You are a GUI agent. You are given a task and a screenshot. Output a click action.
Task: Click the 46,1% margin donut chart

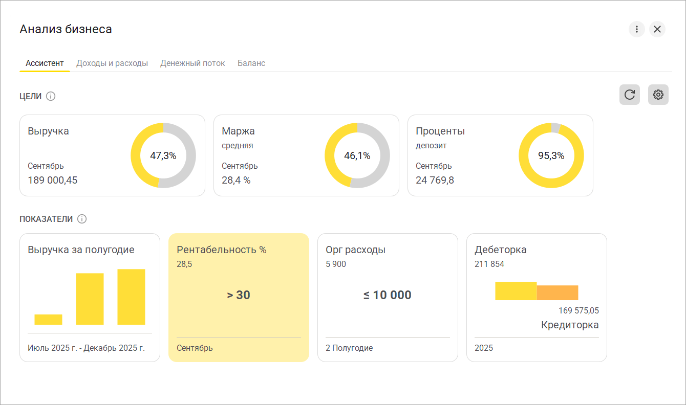click(357, 155)
